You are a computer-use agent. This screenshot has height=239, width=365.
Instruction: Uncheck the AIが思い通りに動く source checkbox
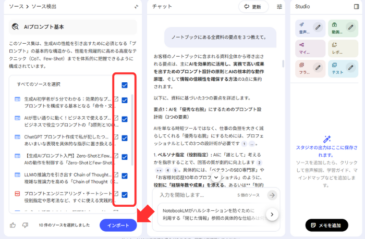(x=125, y=119)
